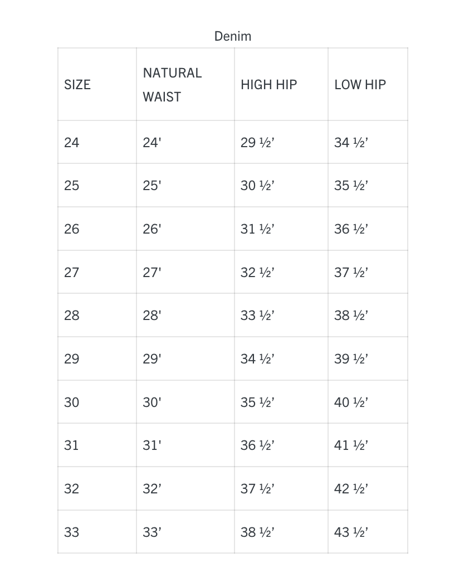
Task: Click the HIGH HIP column header
Action: click(x=268, y=85)
